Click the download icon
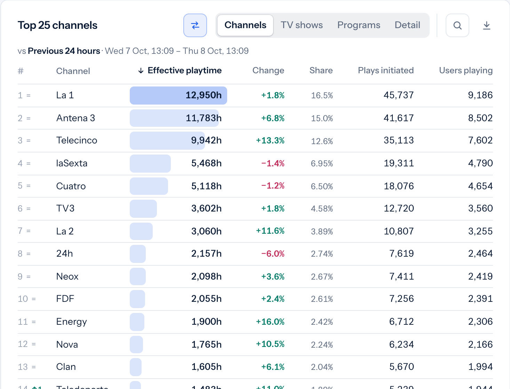This screenshot has width=510, height=389. (x=487, y=25)
